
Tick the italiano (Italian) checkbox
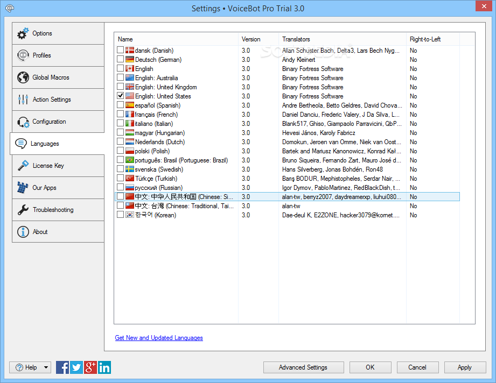120,123
